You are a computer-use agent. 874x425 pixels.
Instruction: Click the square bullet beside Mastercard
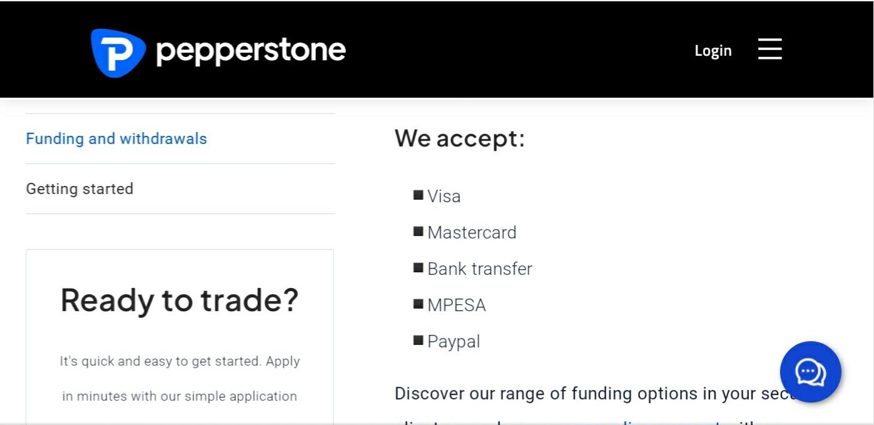pos(419,232)
